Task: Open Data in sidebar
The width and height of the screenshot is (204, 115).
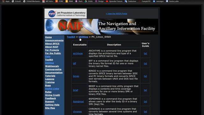Action: click(x=48, y=57)
